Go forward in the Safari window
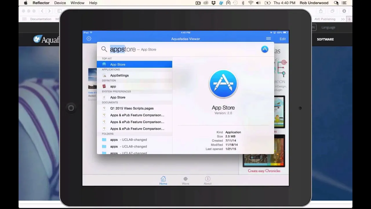Image resolution: width=371 pixels, height=209 pixels. click(x=49, y=11)
